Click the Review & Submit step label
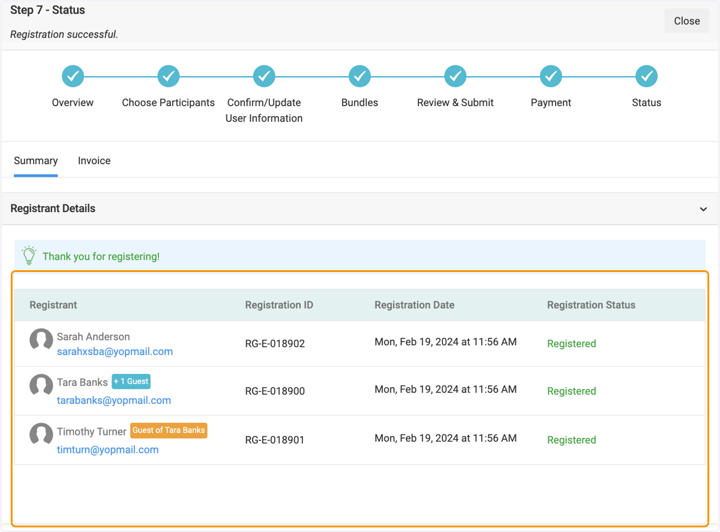Image resolution: width=720 pixels, height=532 pixels. tap(455, 102)
